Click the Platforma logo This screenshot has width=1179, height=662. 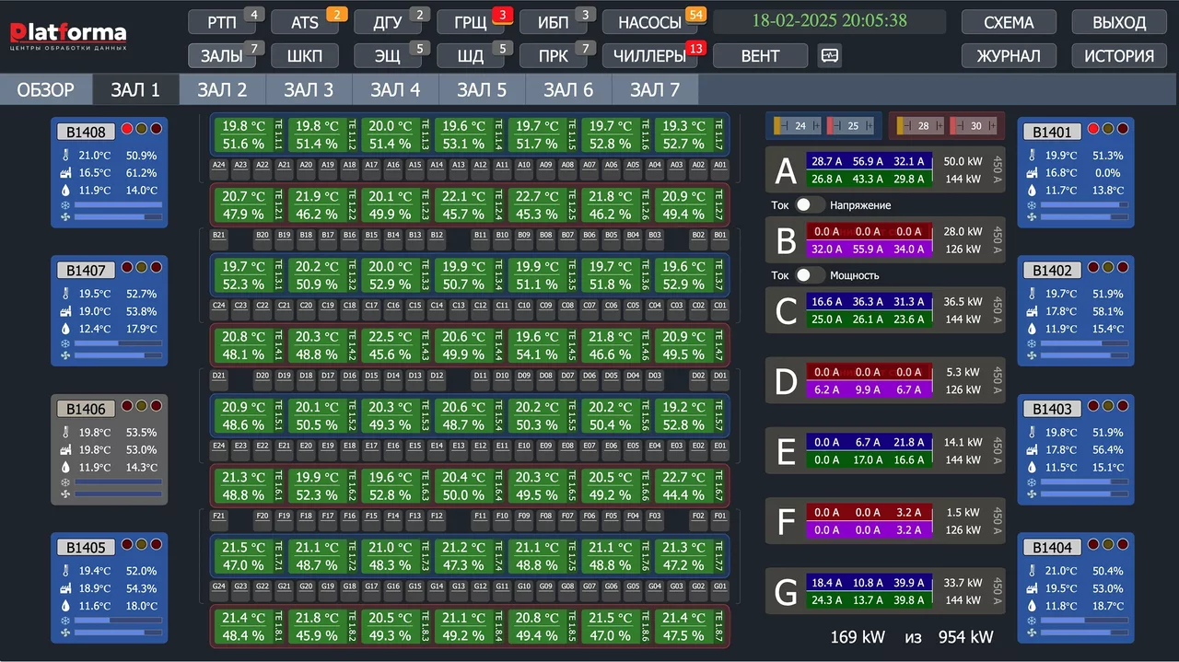[68, 35]
